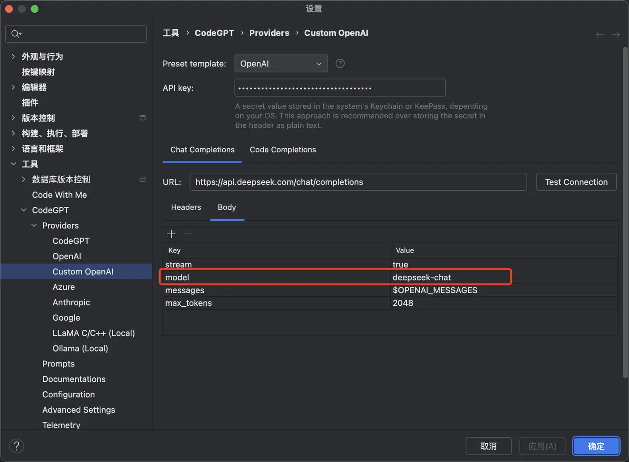Click the Key column header
This screenshot has width=629, height=462.
pos(277,250)
